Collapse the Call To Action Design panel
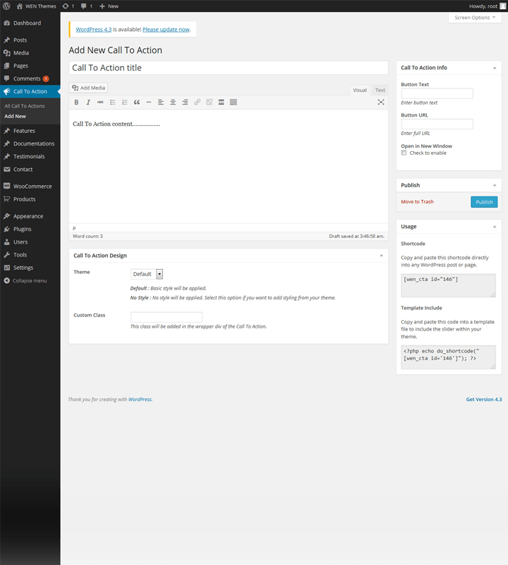 pos(381,255)
